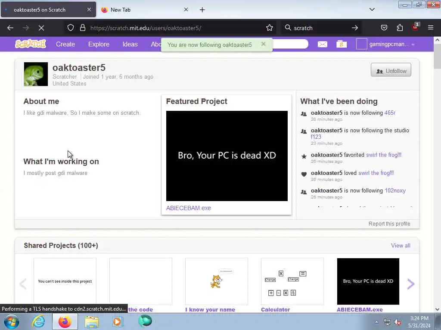The height and width of the screenshot is (330, 441).
Task: Submit search with the go arrow
Action: [x=355, y=28]
